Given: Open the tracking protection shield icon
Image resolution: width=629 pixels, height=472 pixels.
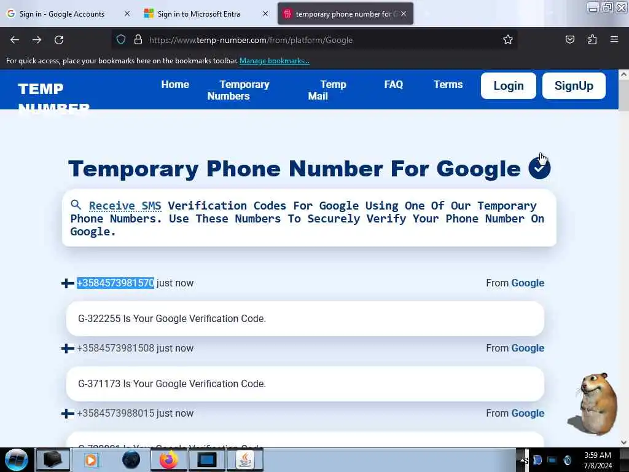Looking at the screenshot, I should pyautogui.click(x=121, y=40).
